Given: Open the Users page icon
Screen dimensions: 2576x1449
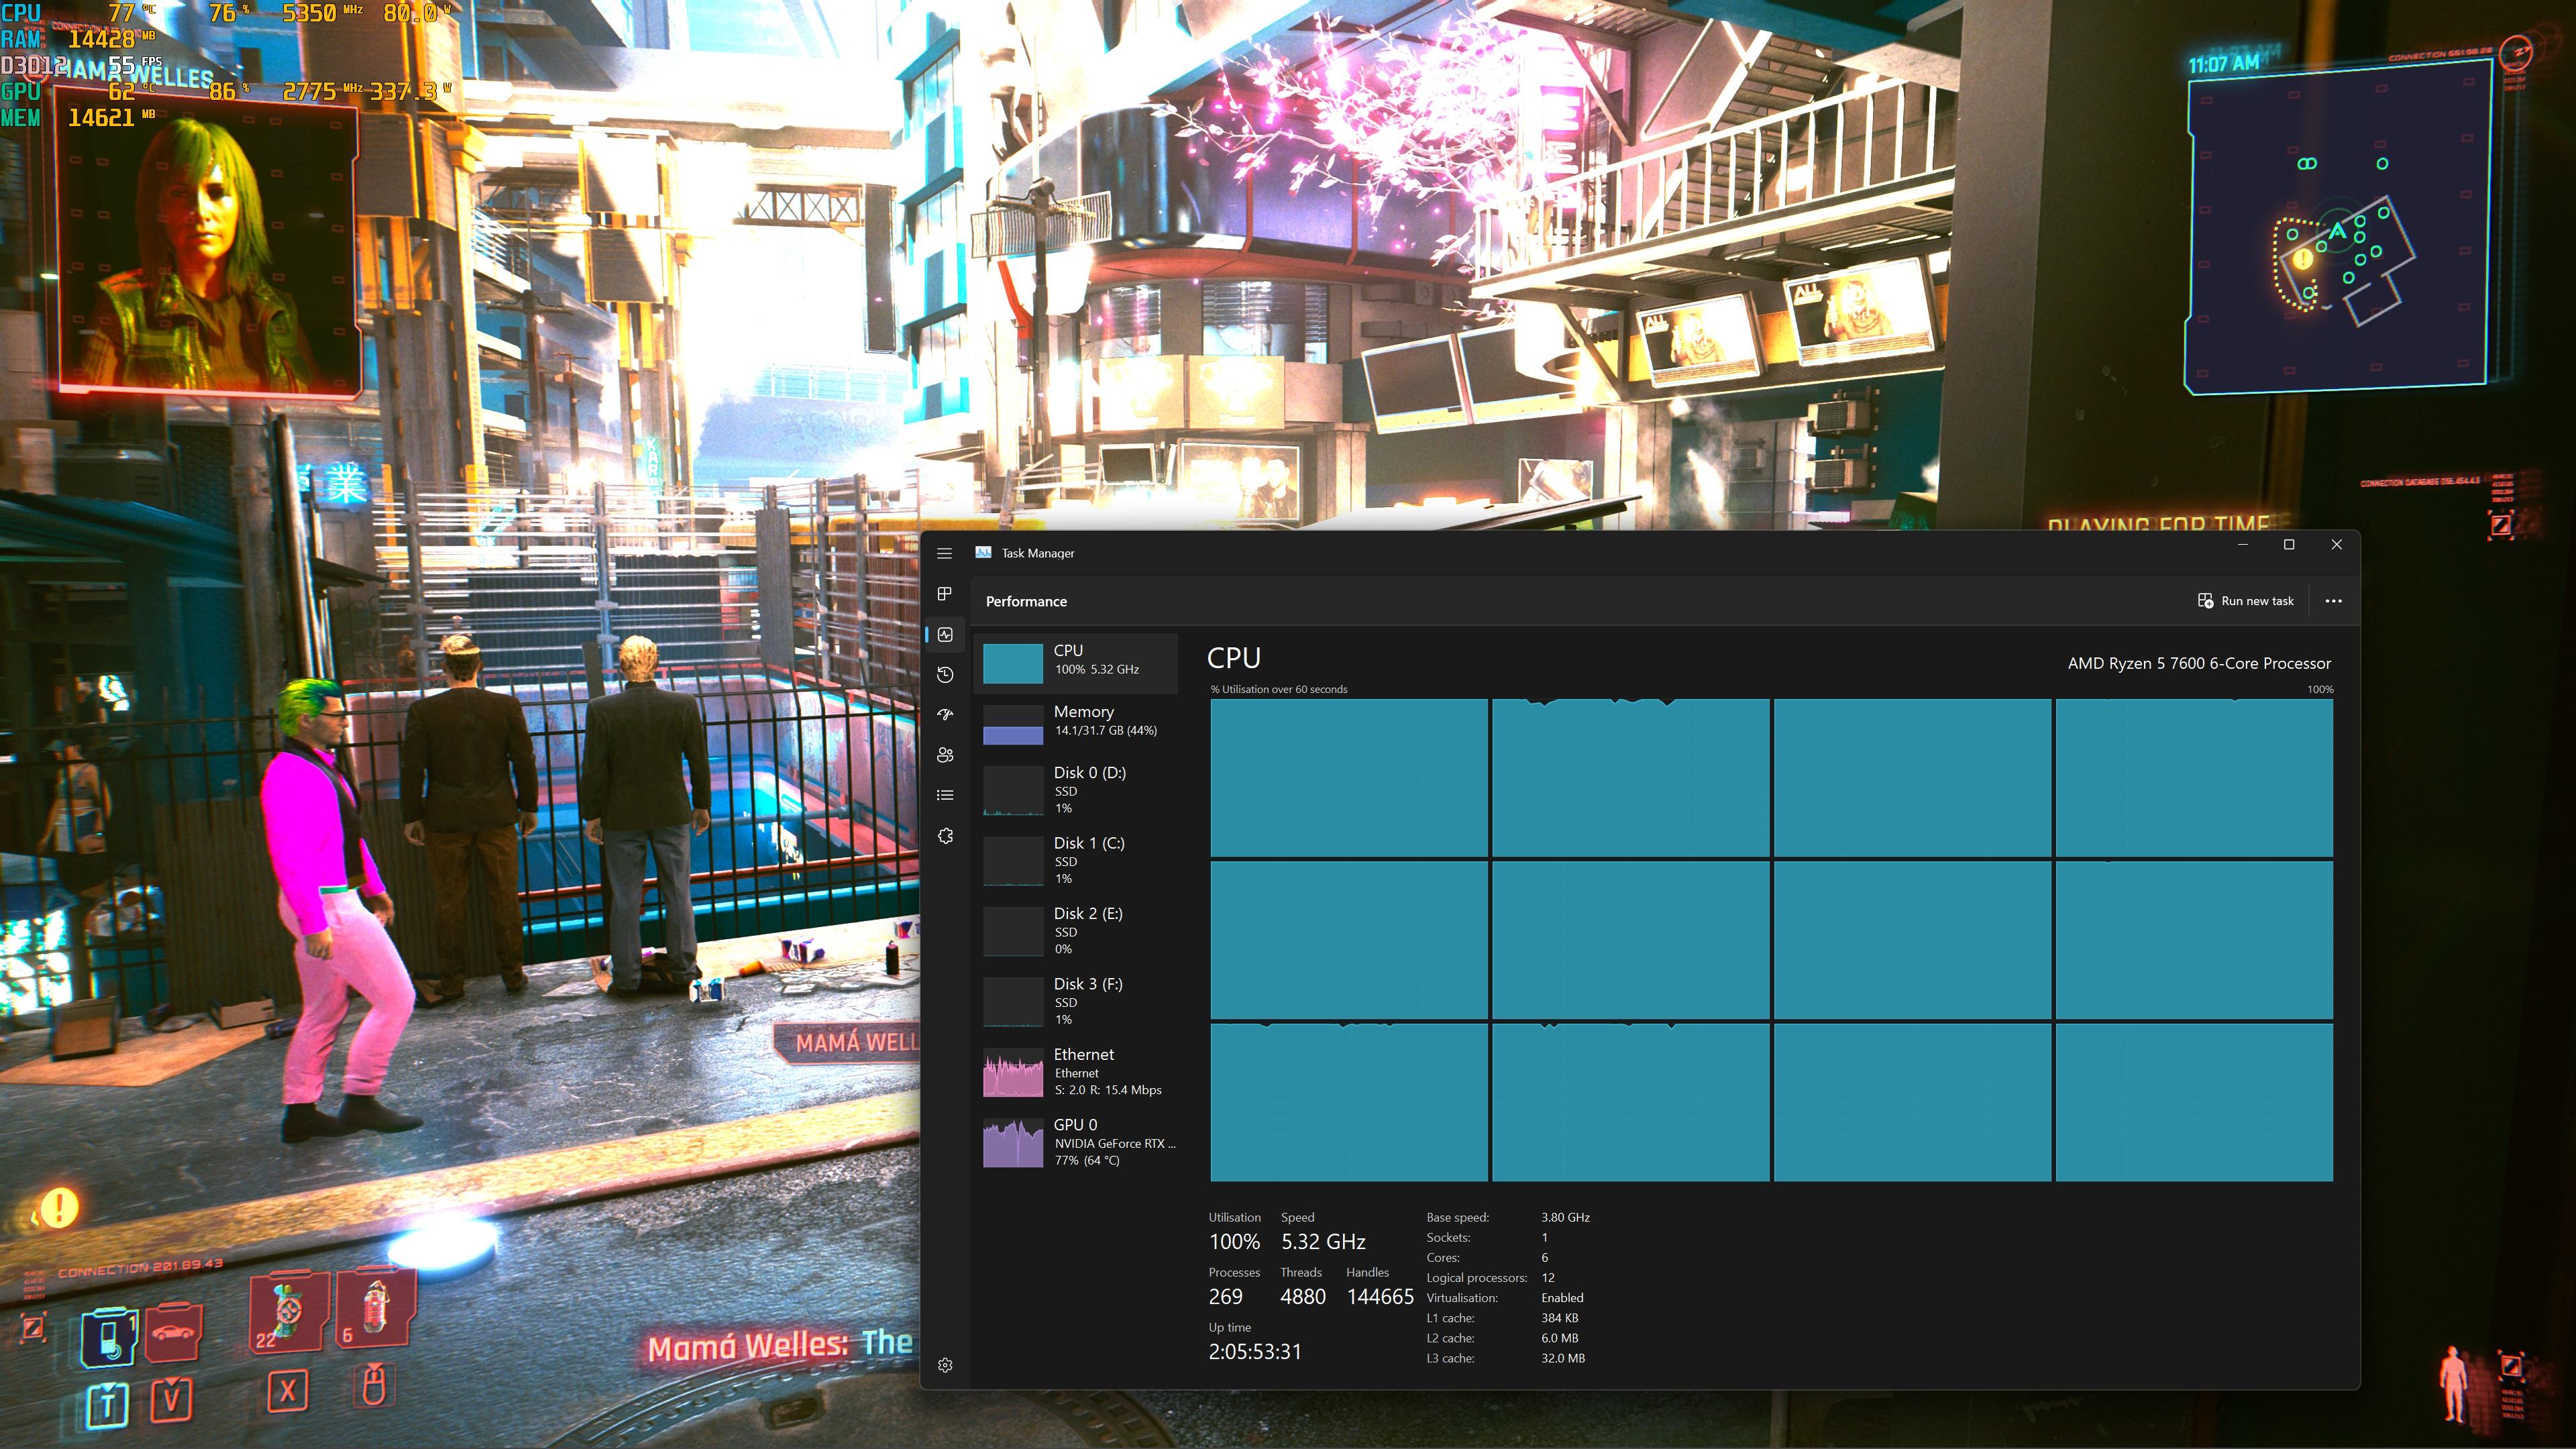Looking at the screenshot, I should point(944,755).
